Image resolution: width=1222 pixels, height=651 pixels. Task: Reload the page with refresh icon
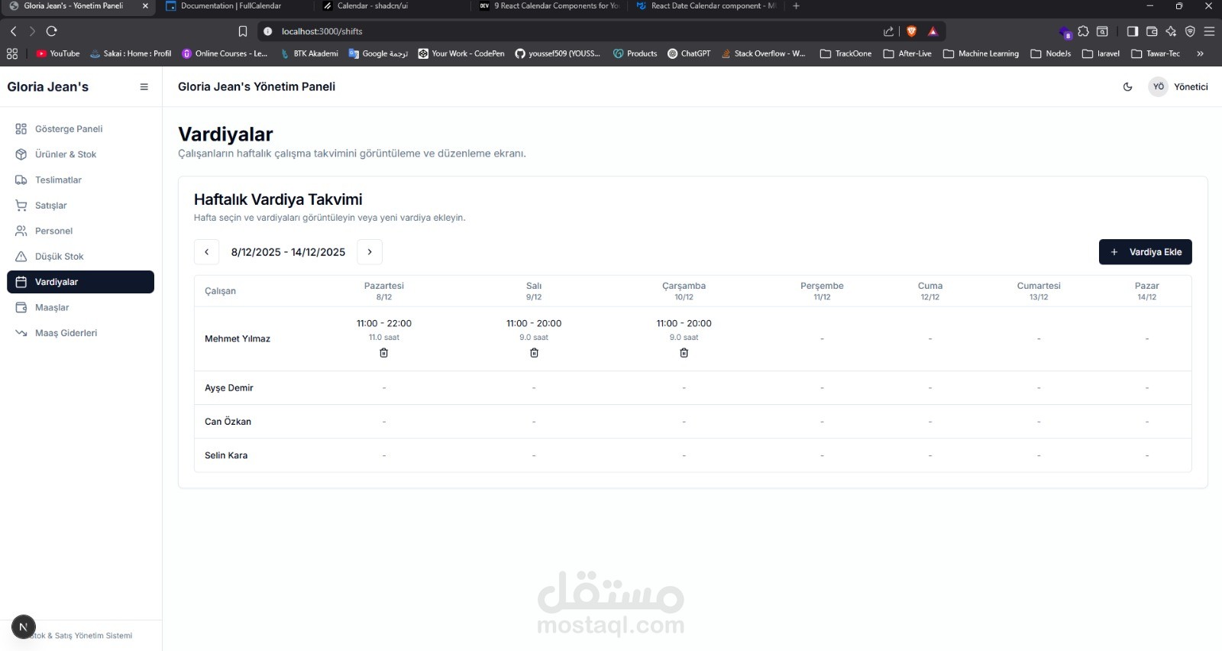52,31
